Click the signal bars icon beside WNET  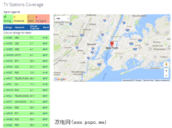[4, 73]
